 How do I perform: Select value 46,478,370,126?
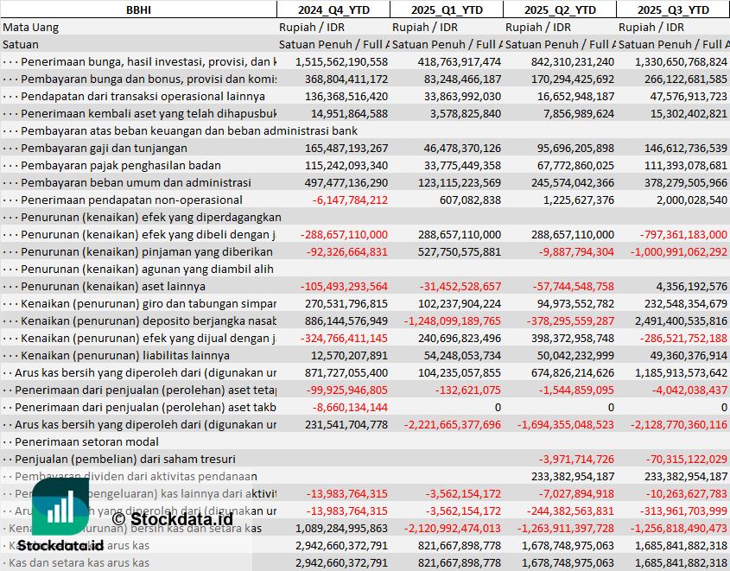point(462,149)
